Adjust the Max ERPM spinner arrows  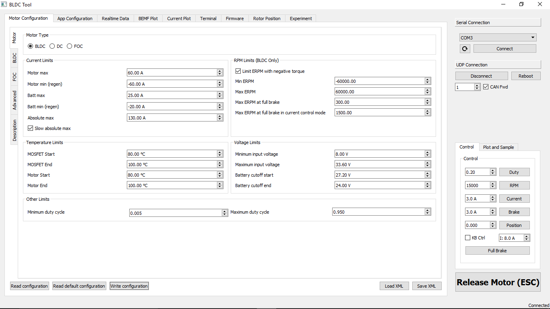click(x=427, y=92)
